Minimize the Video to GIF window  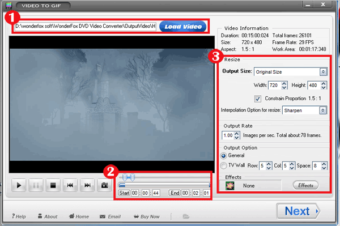coord(308,5)
